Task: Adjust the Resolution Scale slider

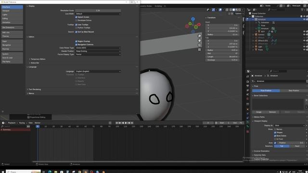Action: click(98, 11)
